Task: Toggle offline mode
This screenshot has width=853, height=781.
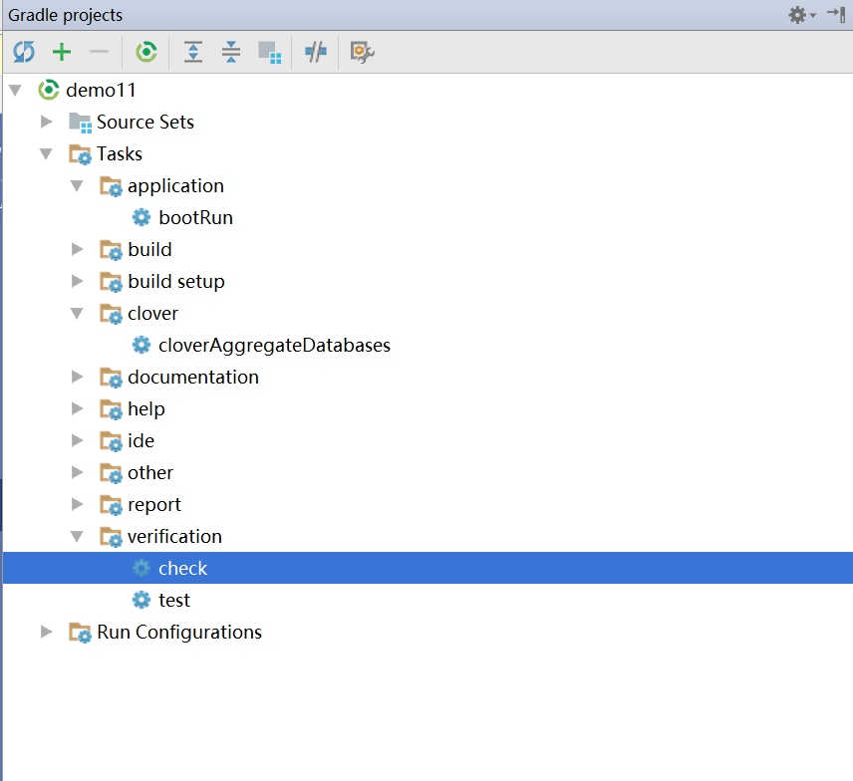Action: click(x=316, y=52)
